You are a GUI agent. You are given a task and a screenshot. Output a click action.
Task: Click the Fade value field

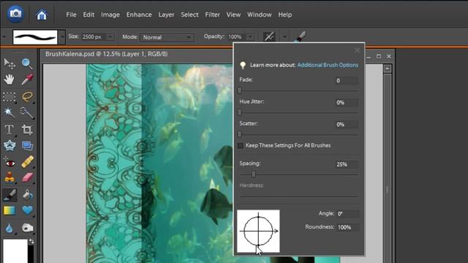(346, 80)
